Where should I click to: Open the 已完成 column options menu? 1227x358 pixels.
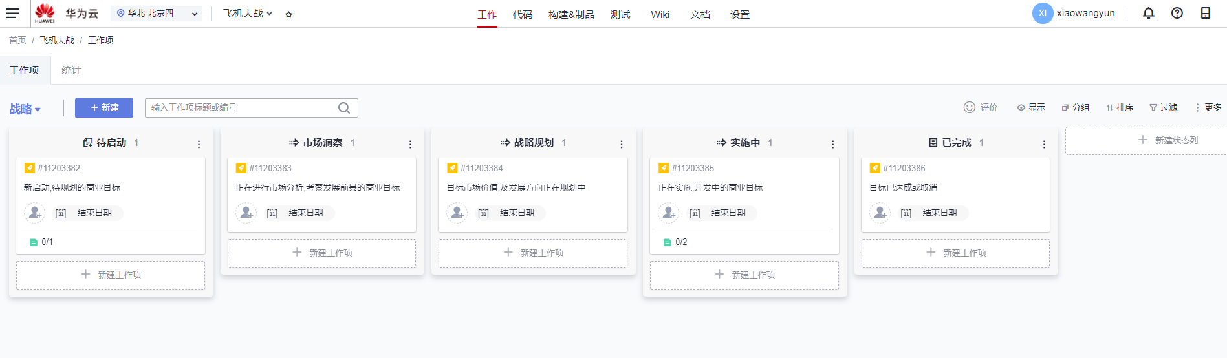1043,144
